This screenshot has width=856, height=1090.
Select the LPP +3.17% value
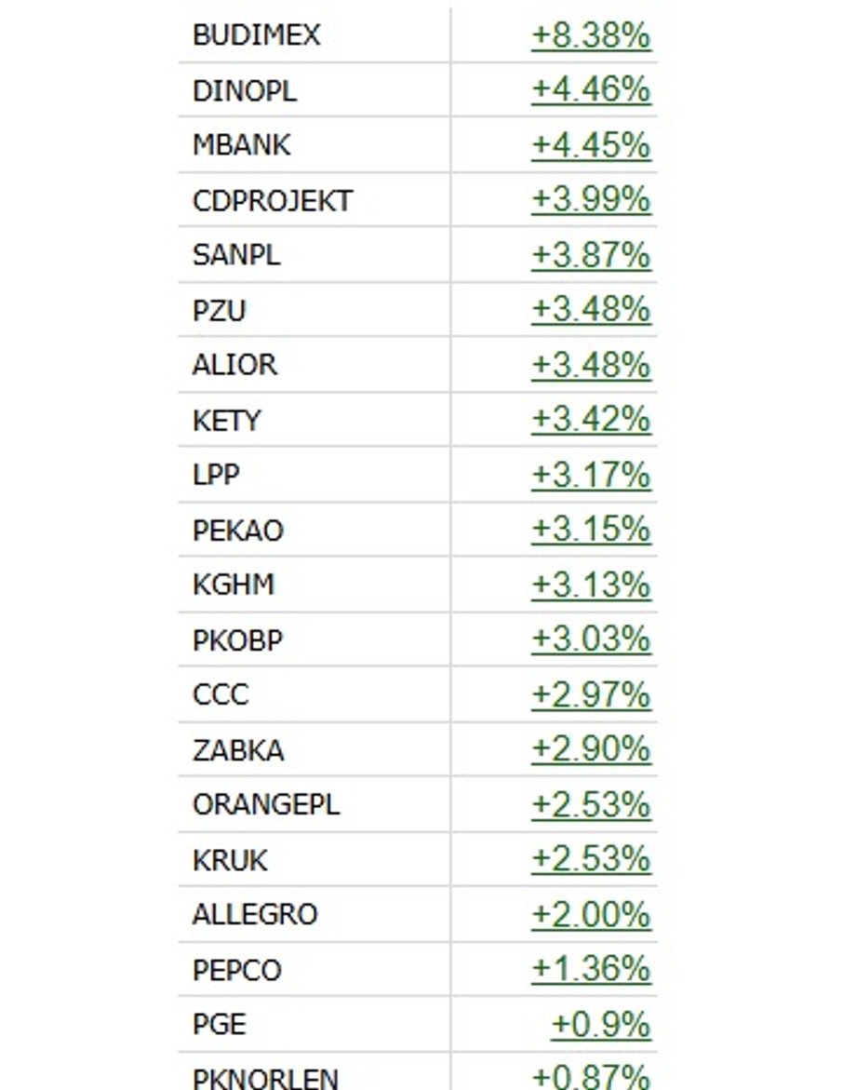(x=591, y=475)
